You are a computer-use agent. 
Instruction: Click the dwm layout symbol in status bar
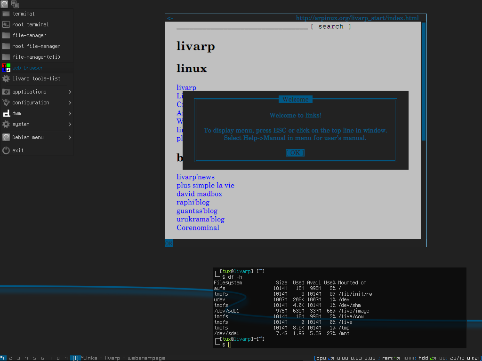point(76,358)
